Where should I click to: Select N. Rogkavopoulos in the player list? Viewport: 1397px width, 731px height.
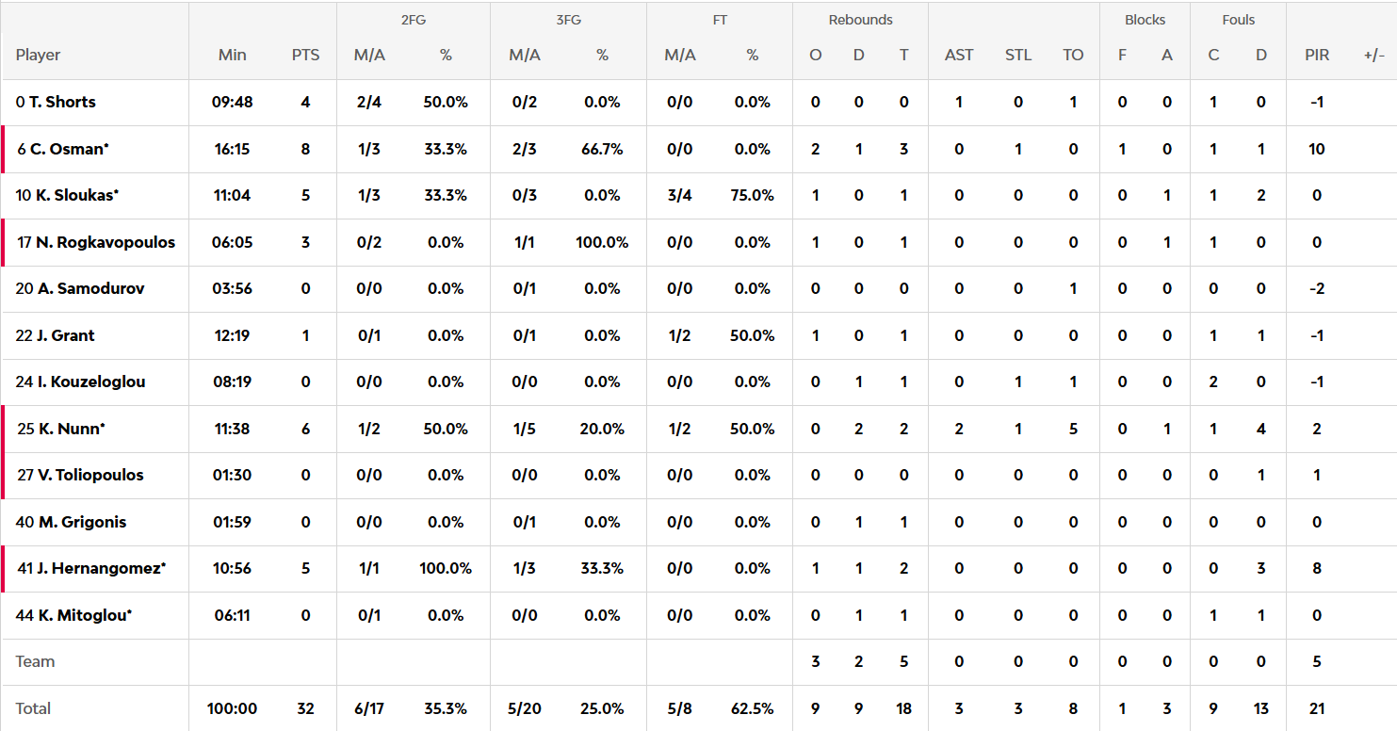coord(106,242)
